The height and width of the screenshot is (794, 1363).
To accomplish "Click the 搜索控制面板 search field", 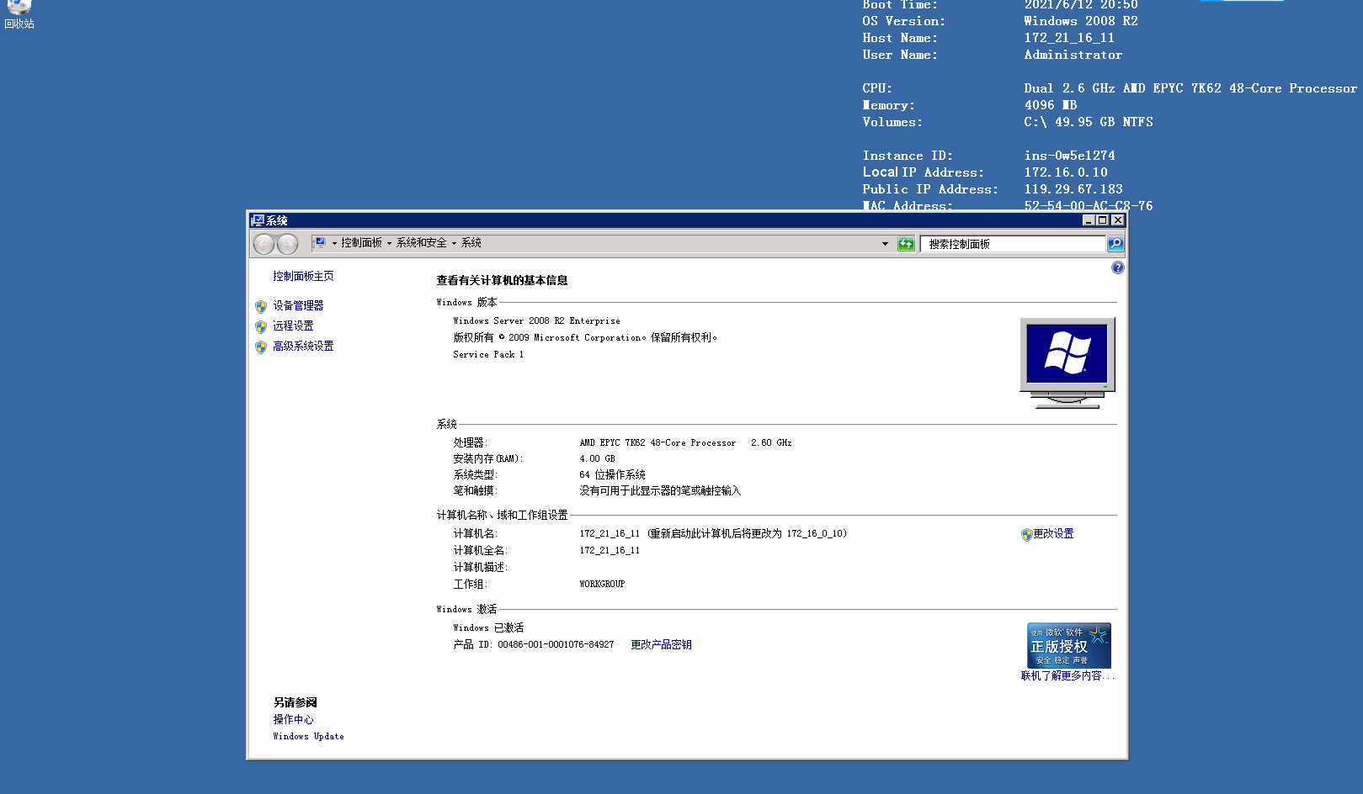I will click(x=1013, y=244).
